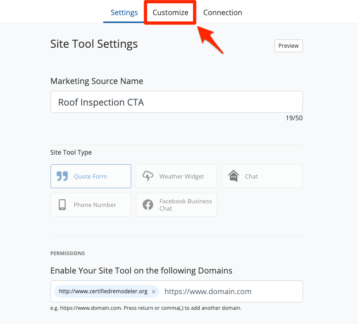Open the Customize tab
Screen dimensions: 358x324
coord(170,12)
